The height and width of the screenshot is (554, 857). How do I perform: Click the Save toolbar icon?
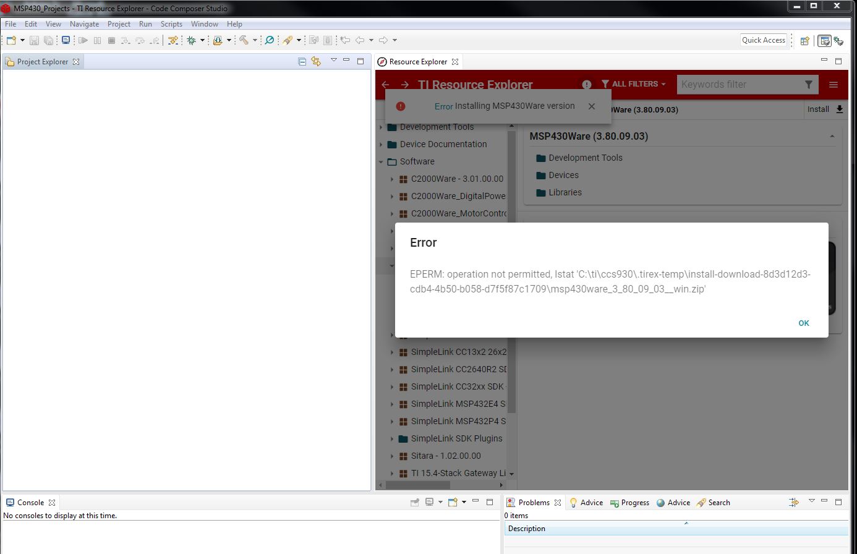pos(34,40)
